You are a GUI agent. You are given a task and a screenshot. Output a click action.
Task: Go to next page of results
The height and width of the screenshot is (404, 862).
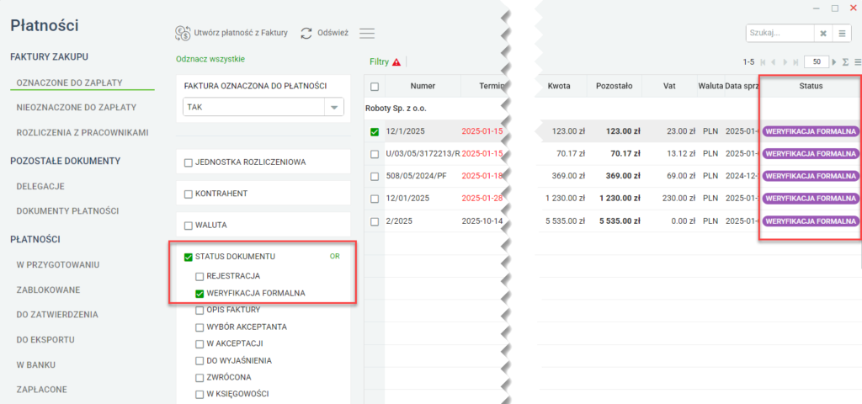click(x=785, y=62)
